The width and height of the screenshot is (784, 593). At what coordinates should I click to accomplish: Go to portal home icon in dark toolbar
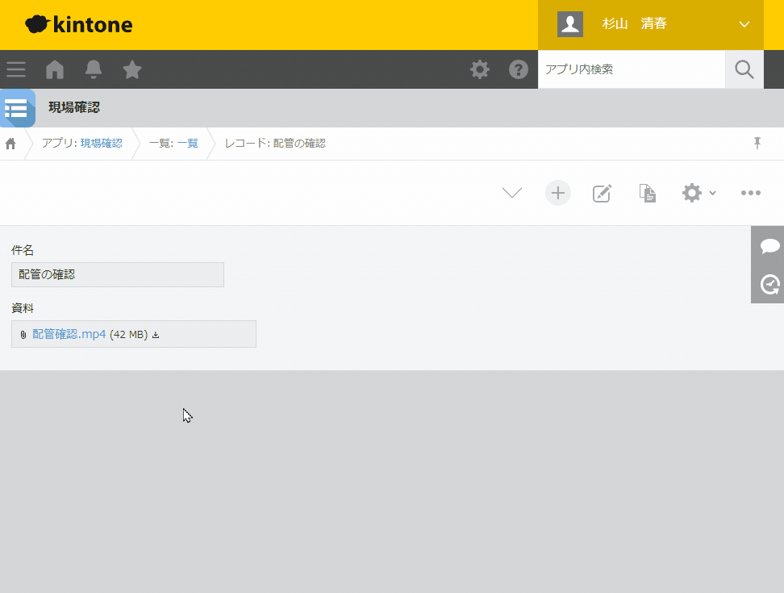pos(55,69)
